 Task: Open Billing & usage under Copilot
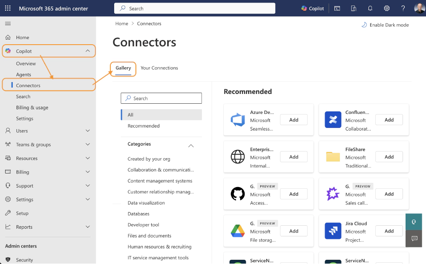pos(32,108)
